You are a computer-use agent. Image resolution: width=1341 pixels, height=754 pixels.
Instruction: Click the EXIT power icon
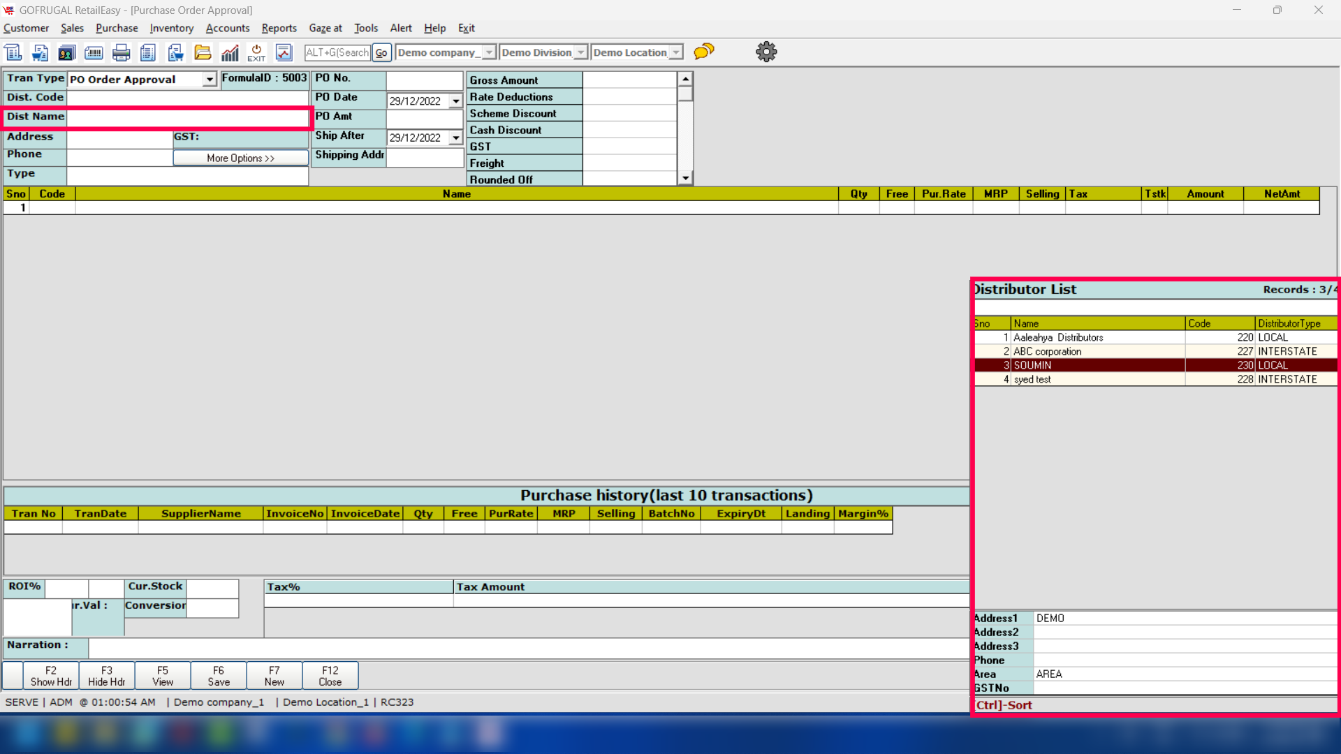256,52
